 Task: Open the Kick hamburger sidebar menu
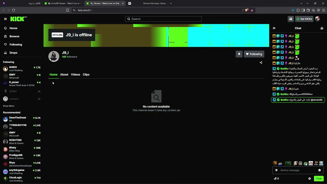tap(5, 19)
